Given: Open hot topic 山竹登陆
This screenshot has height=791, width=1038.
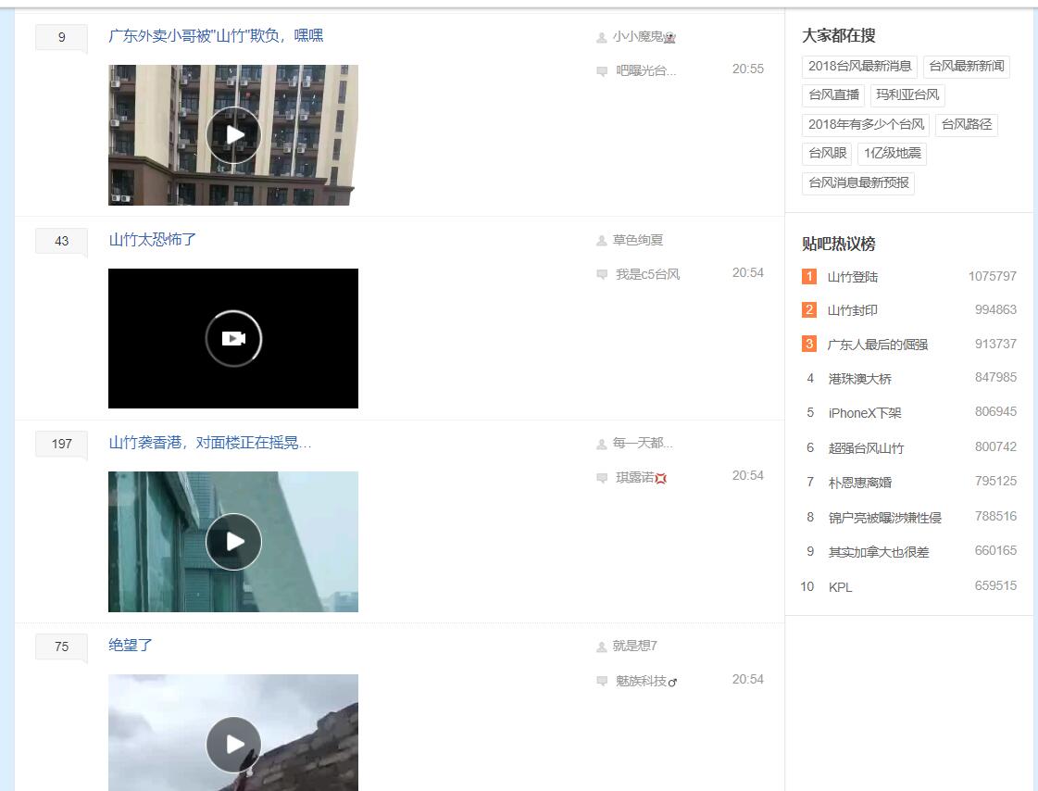Looking at the screenshot, I should pos(853,277).
